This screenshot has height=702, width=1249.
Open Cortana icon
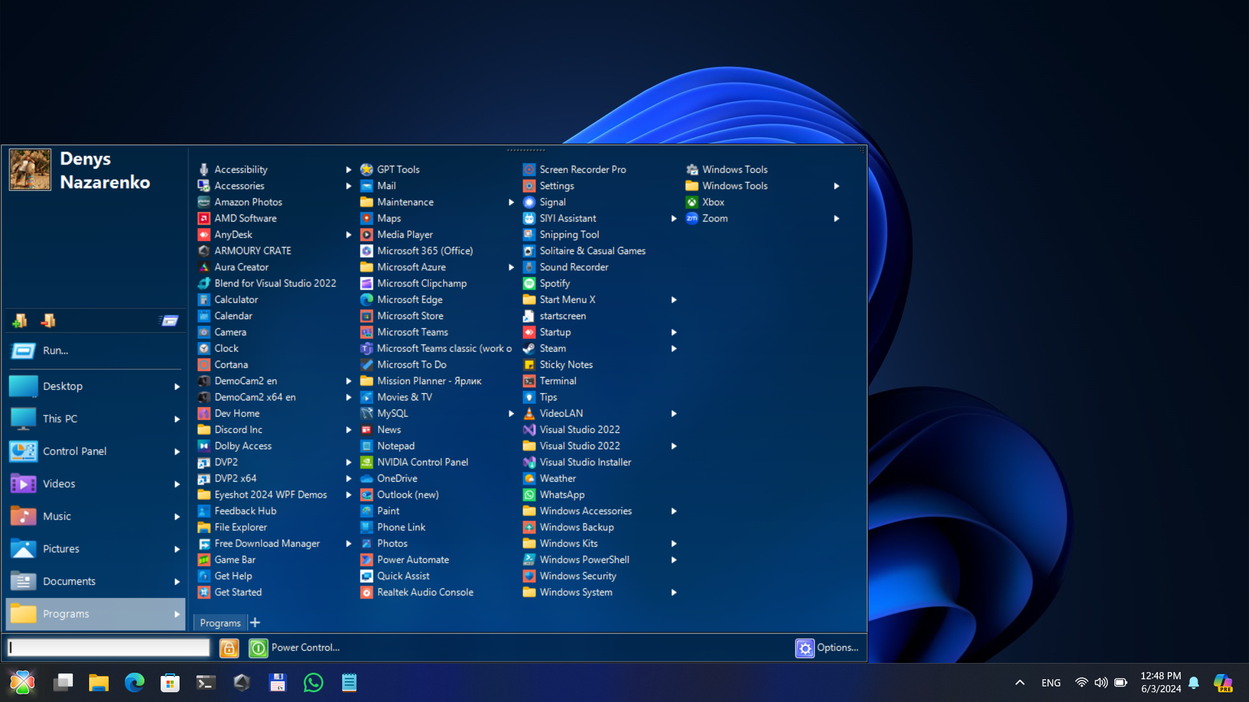click(204, 365)
